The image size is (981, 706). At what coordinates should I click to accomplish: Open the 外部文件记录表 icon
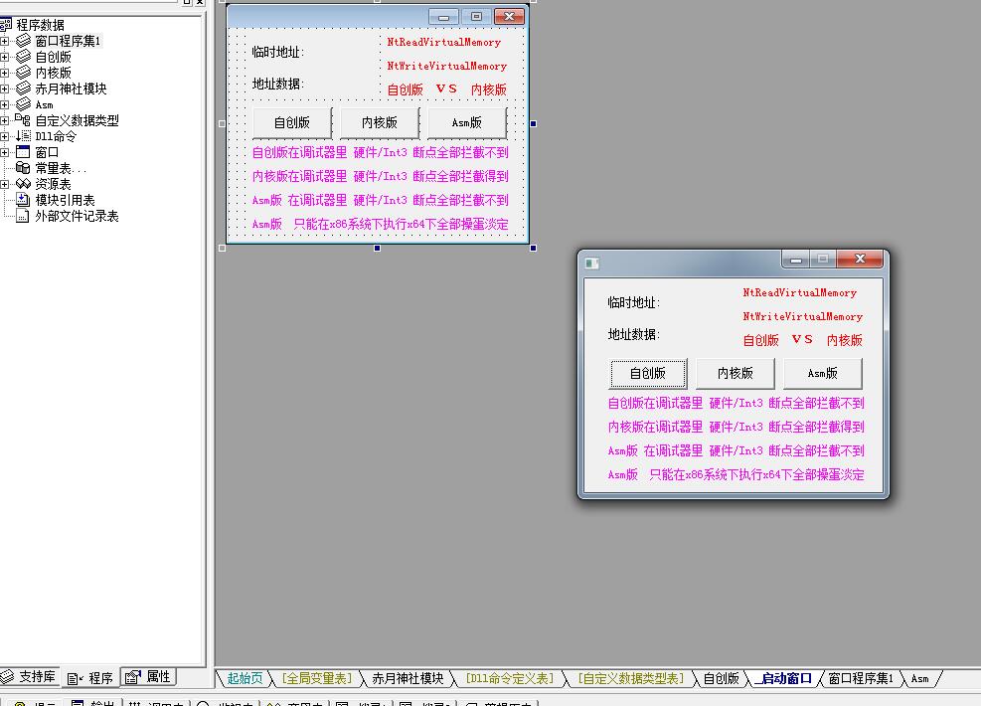(x=23, y=216)
